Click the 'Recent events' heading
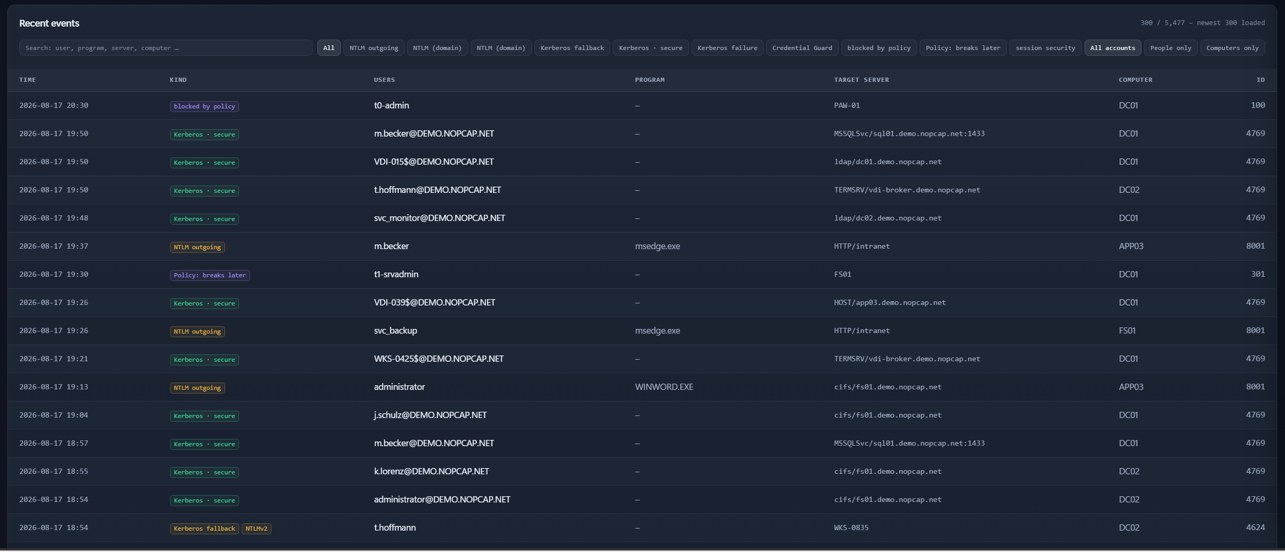Viewport: 1285px width, 552px height. tap(49, 23)
